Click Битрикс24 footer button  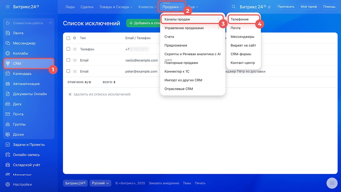point(75,183)
